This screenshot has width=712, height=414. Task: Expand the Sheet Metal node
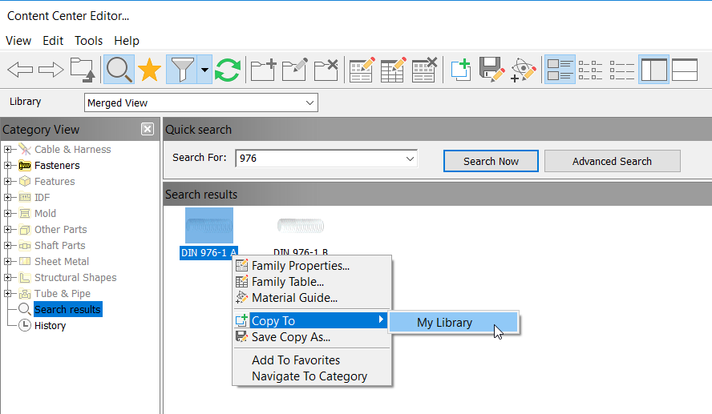pyautogui.click(x=7, y=262)
